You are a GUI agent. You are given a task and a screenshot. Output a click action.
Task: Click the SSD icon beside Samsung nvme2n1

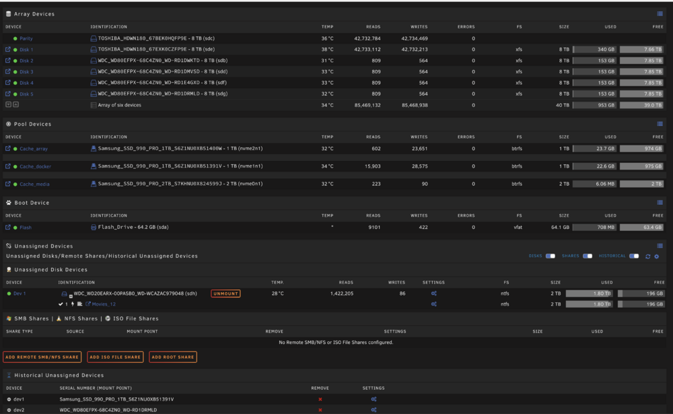(93, 149)
